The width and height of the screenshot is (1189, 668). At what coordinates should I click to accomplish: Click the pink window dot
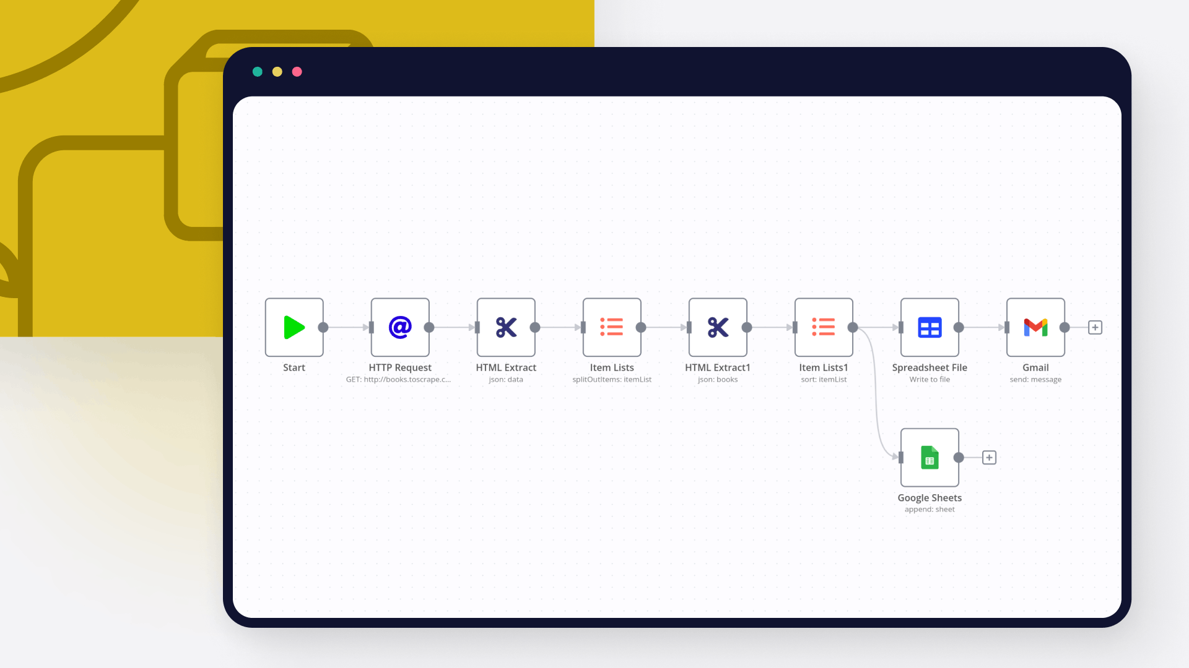(297, 72)
